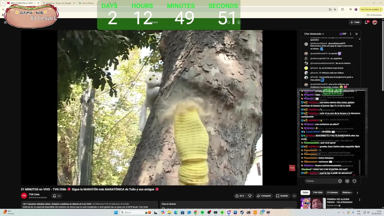
Task: Dislike the video
Action: point(250,196)
